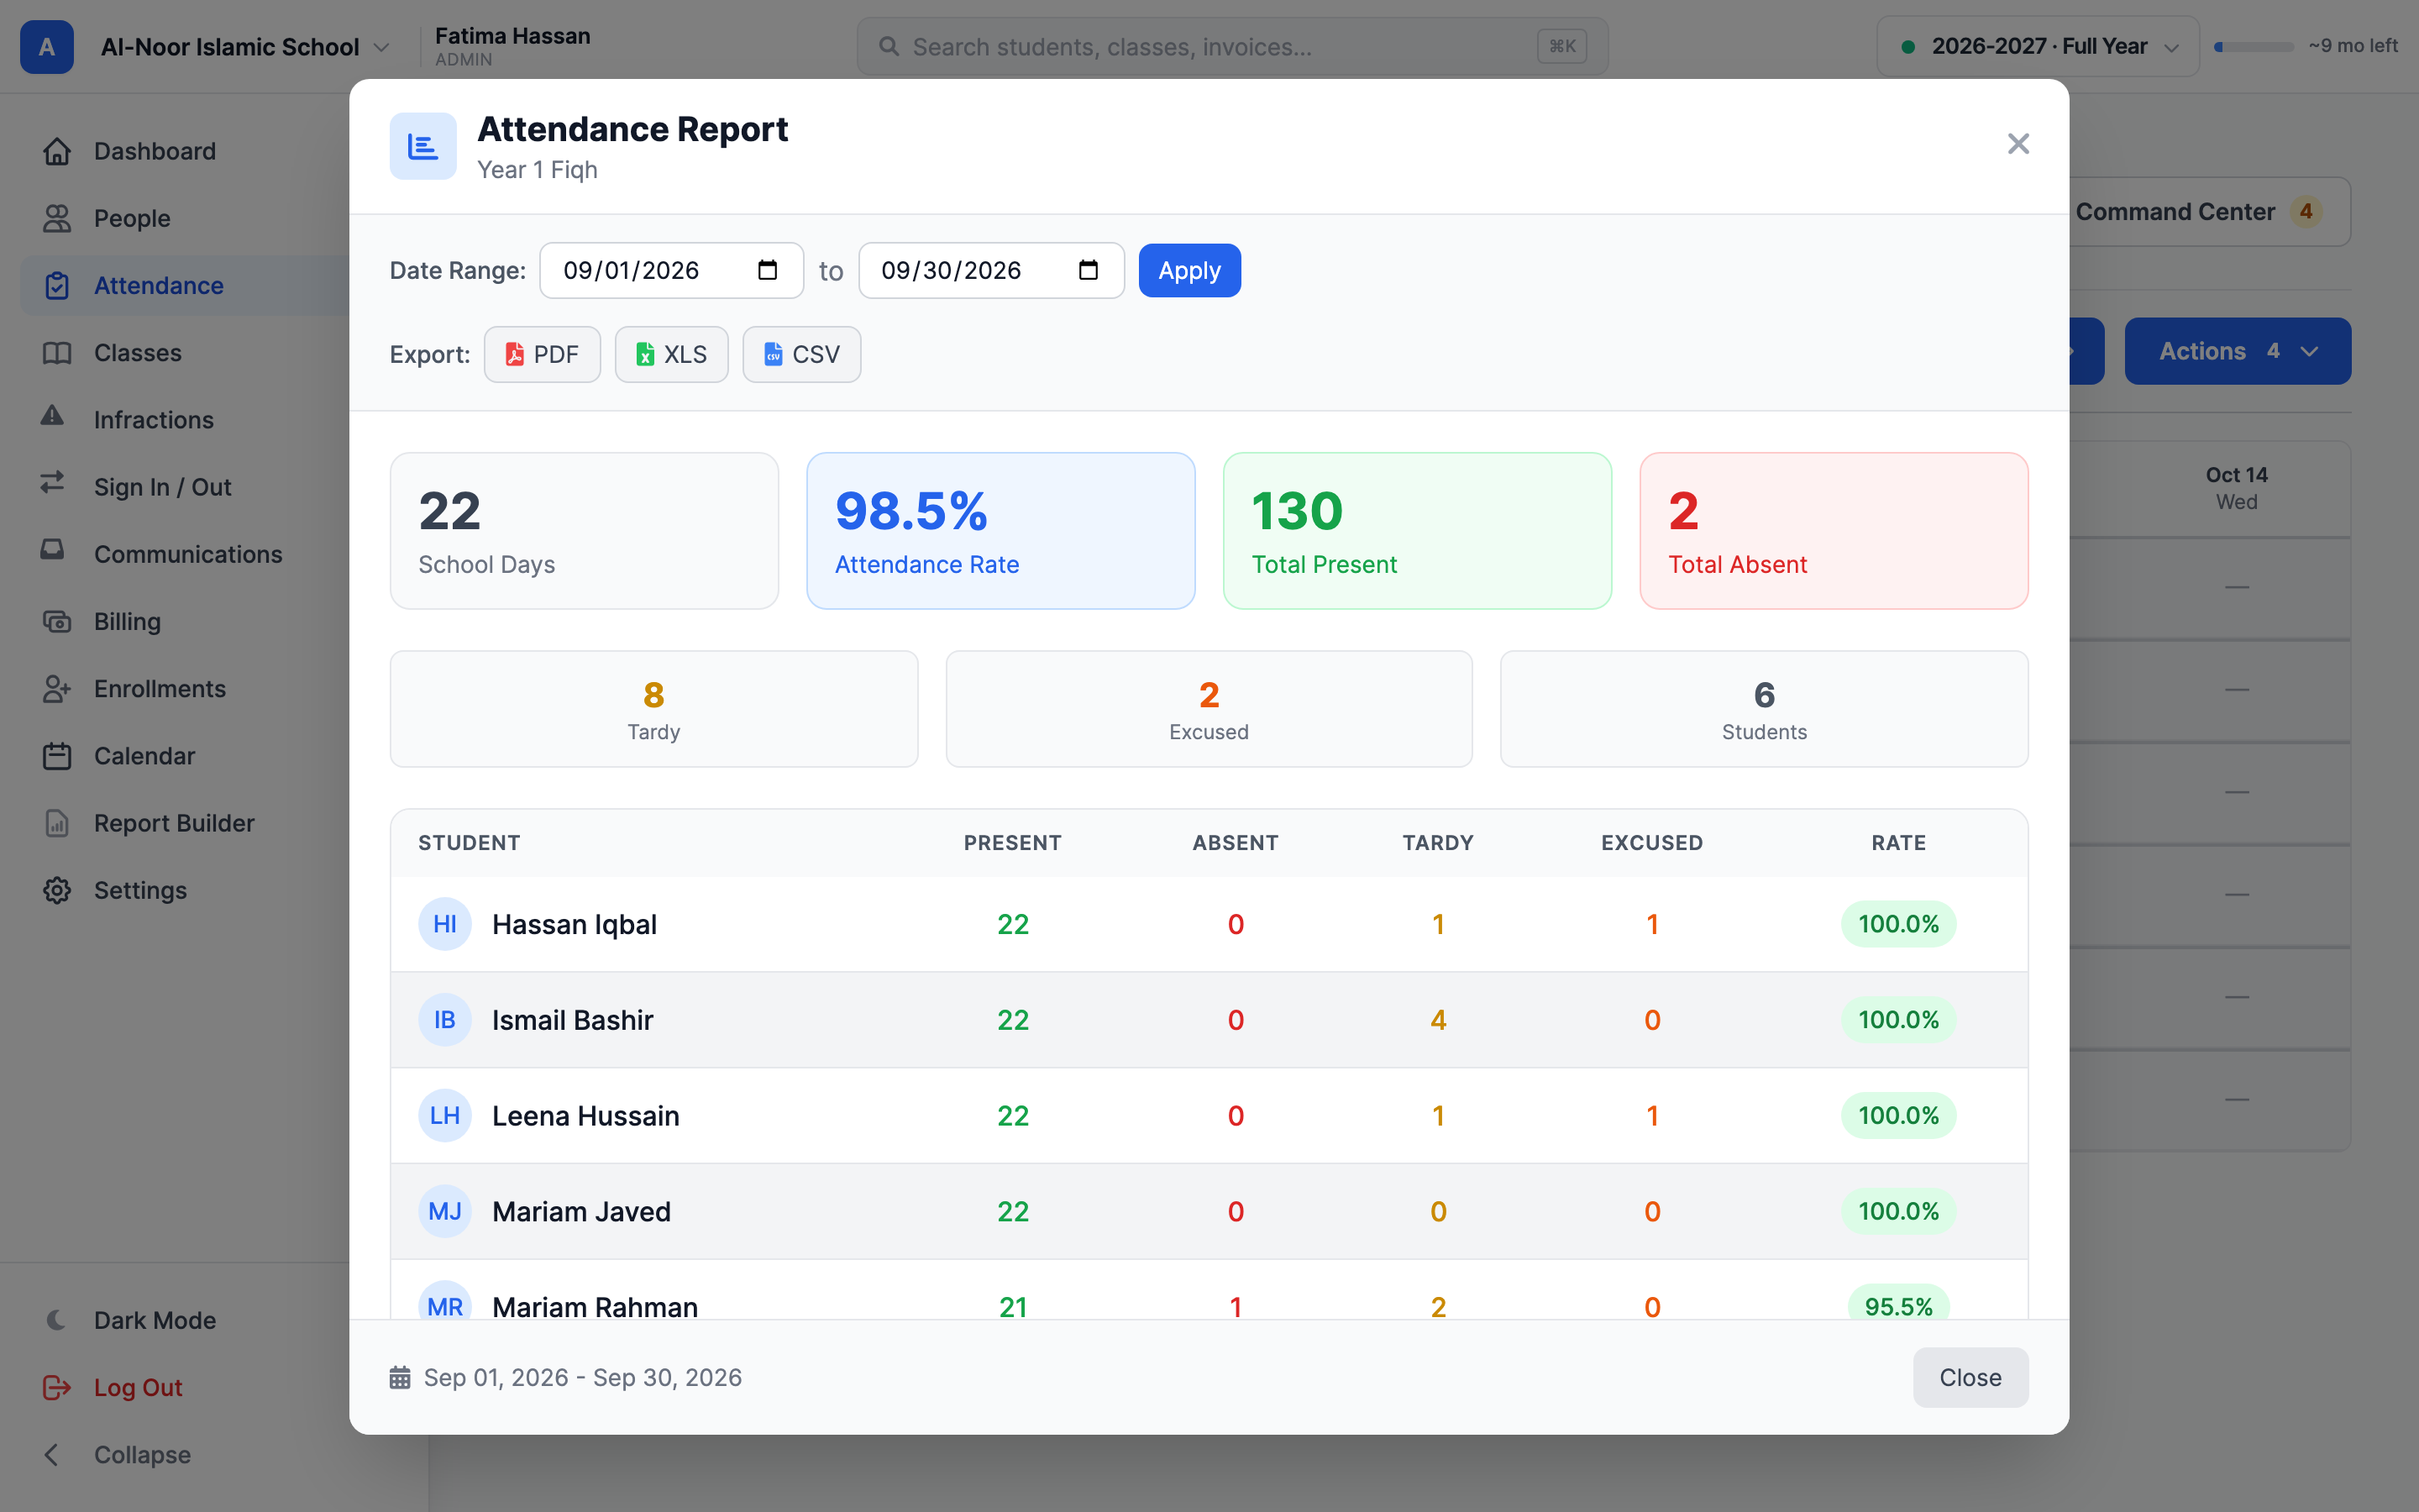
Task: Open the Billing icon
Action: [x=57, y=621]
